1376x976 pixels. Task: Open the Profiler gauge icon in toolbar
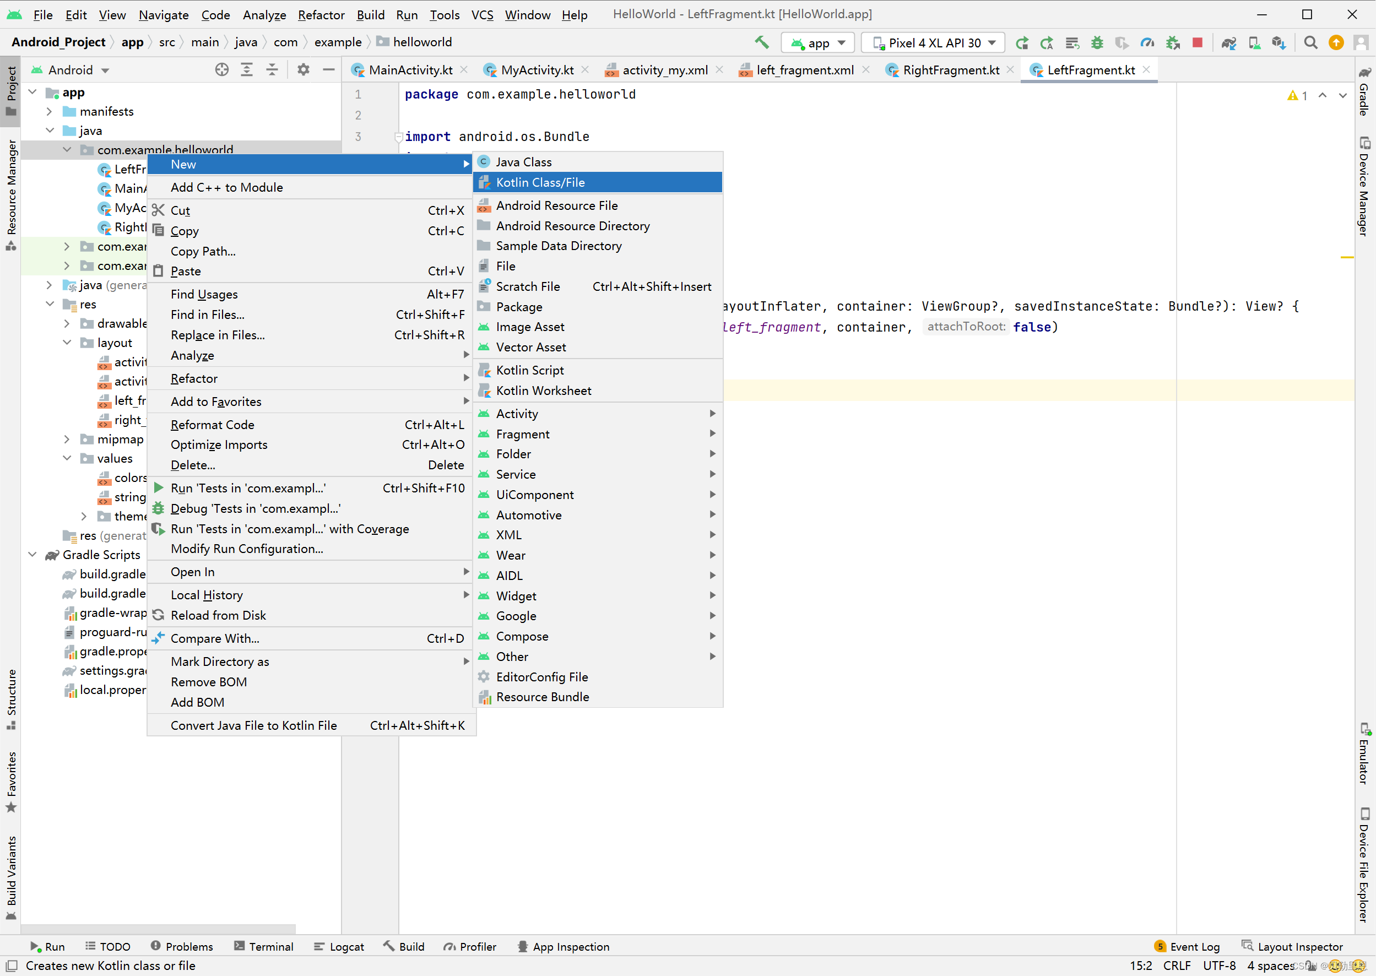pyautogui.click(x=1147, y=42)
